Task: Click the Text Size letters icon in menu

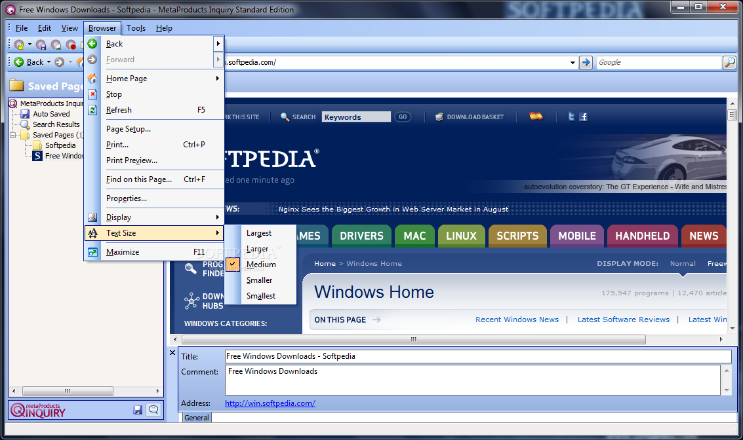Action: click(x=93, y=233)
